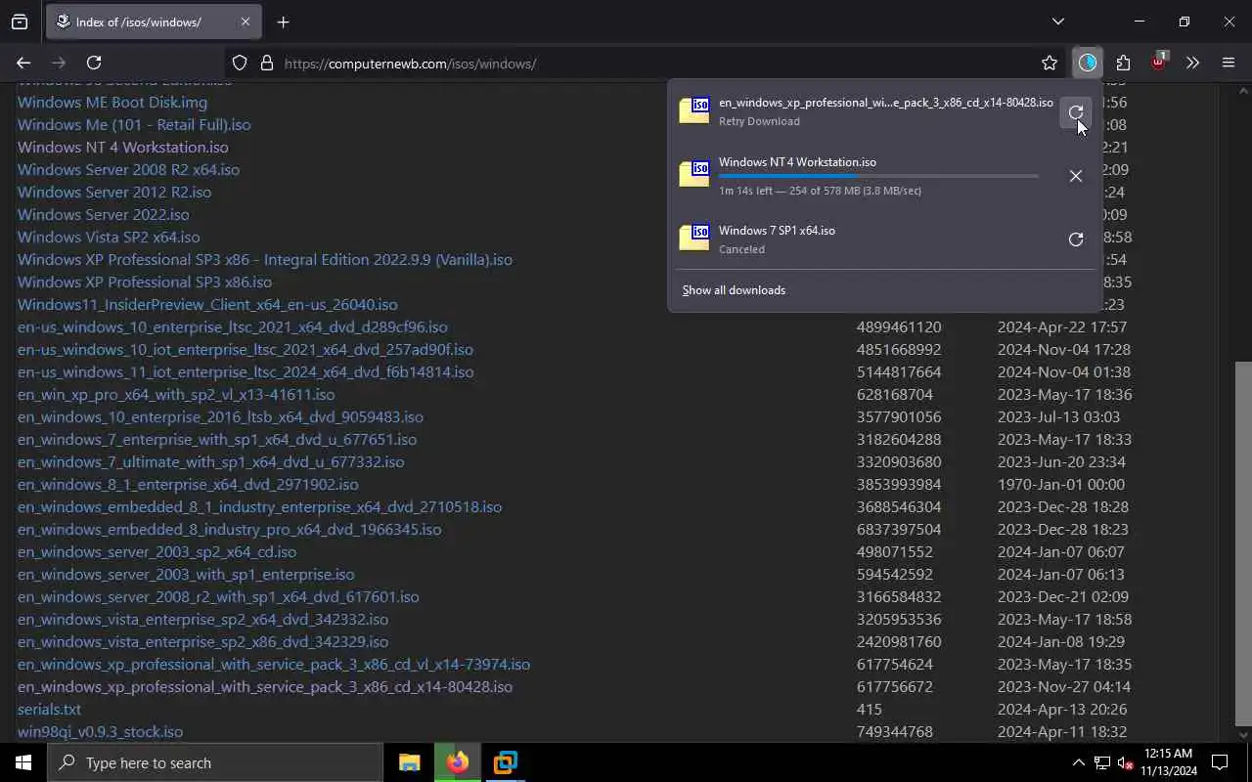
Task: Click Windows NT 4 Workstation download progress bar
Action: point(878,177)
